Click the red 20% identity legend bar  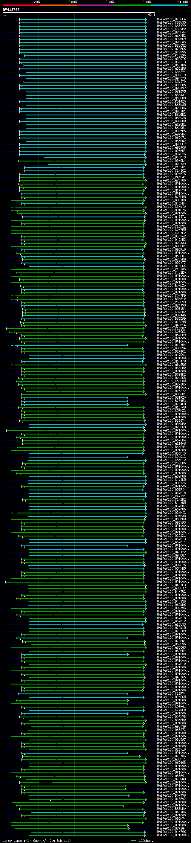click(21, 5)
